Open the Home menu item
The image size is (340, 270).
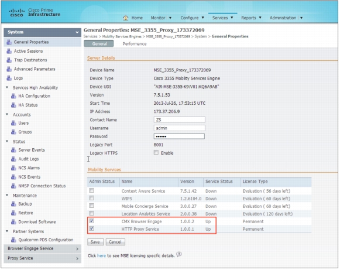pyautogui.click(x=137, y=18)
